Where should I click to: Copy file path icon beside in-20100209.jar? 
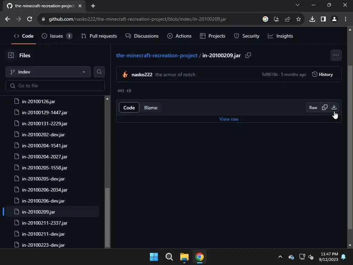tap(248, 55)
